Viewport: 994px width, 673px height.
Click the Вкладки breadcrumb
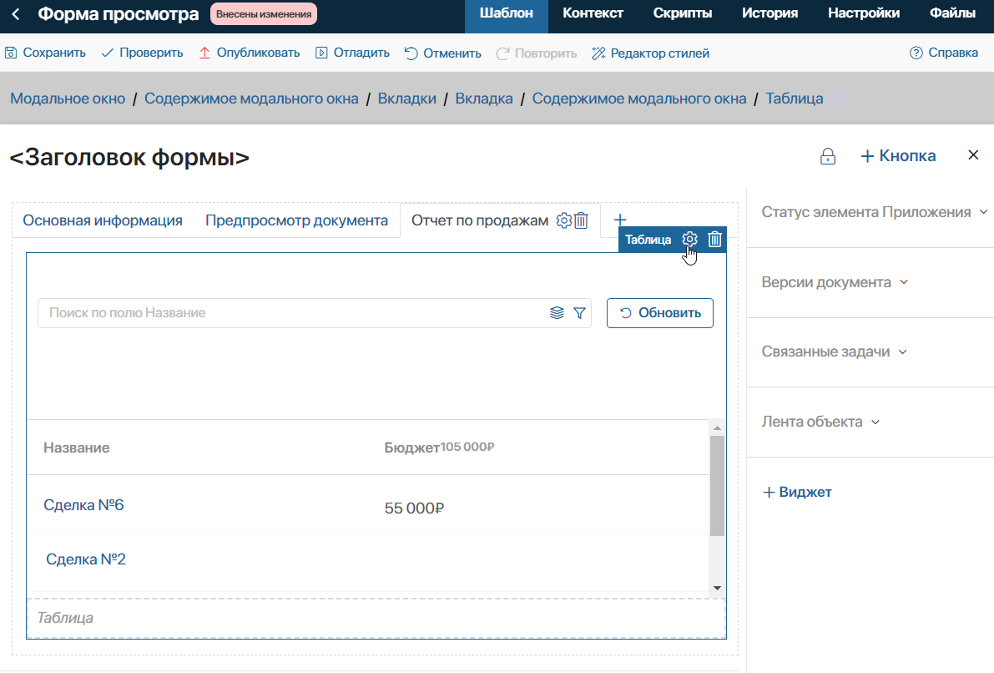407,99
